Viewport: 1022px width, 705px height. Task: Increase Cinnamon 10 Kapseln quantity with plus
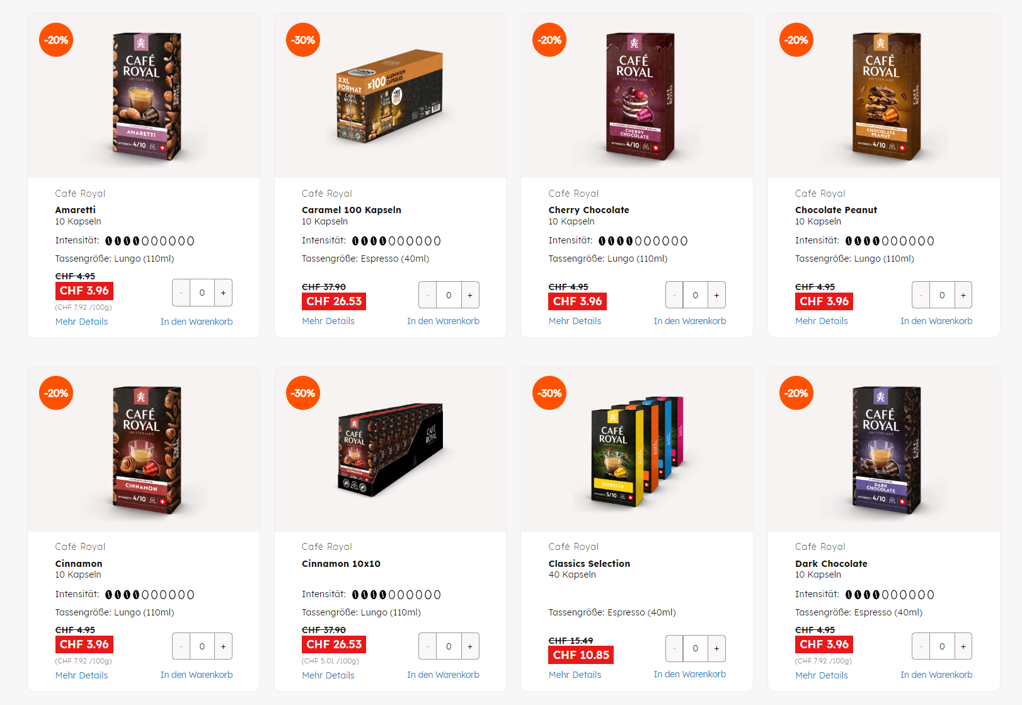223,646
